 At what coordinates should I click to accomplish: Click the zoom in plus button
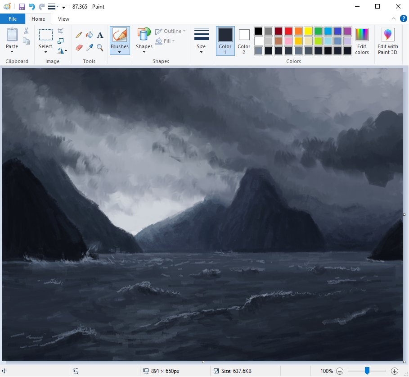(395, 371)
